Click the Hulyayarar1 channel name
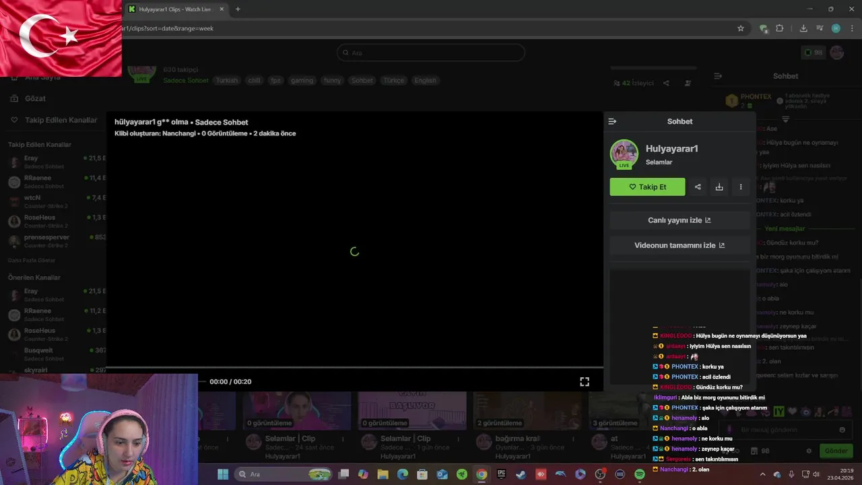This screenshot has width=862, height=485. click(671, 149)
